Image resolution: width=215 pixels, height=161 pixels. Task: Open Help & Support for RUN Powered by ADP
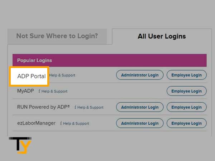pos(90,107)
